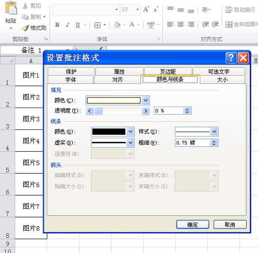Click bottom vertical align icon
This screenshot has width=258, height=253.
191,11
